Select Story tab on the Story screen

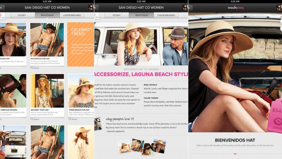[x=117, y=15]
